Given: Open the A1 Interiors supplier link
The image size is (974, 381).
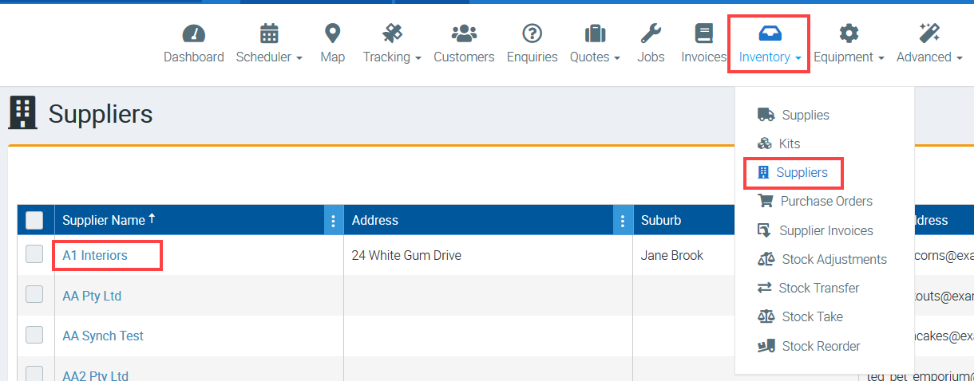Looking at the screenshot, I should click(x=95, y=256).
